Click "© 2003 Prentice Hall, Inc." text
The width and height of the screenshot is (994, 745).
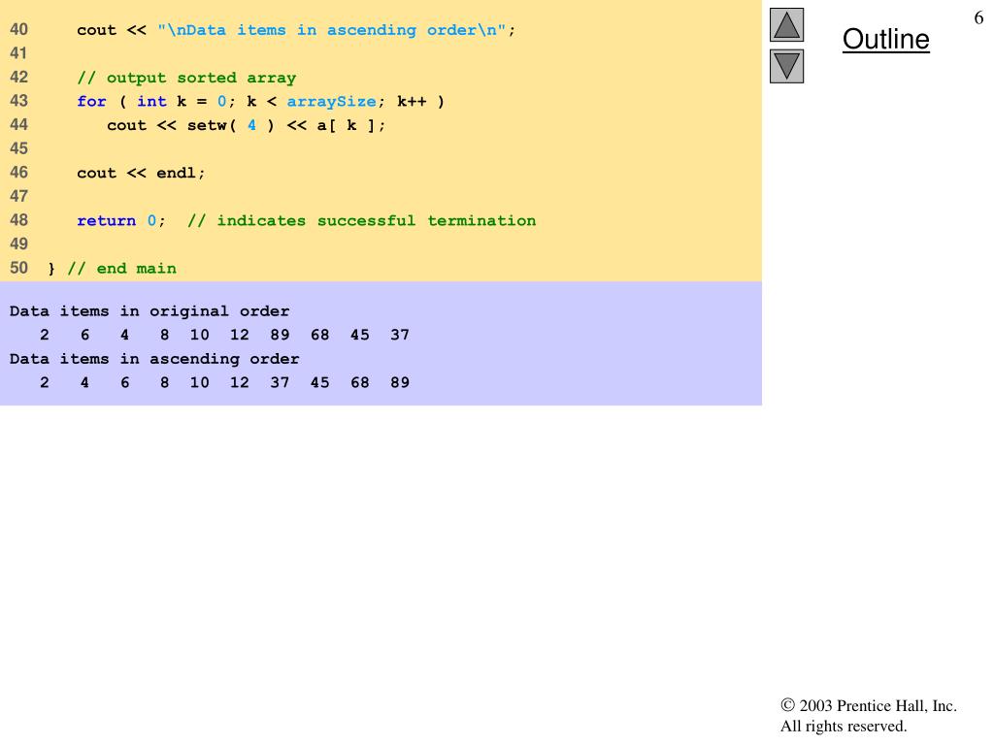coord(869,706)
